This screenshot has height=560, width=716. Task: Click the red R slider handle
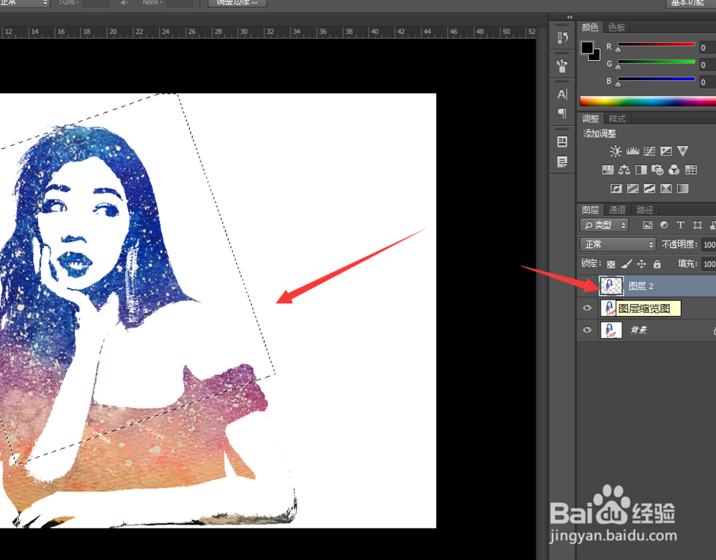click(618, 49)
